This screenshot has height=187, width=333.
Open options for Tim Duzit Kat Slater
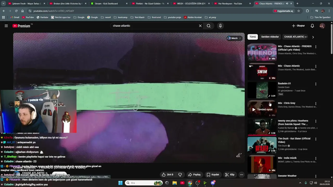click(x=316, y=139)
